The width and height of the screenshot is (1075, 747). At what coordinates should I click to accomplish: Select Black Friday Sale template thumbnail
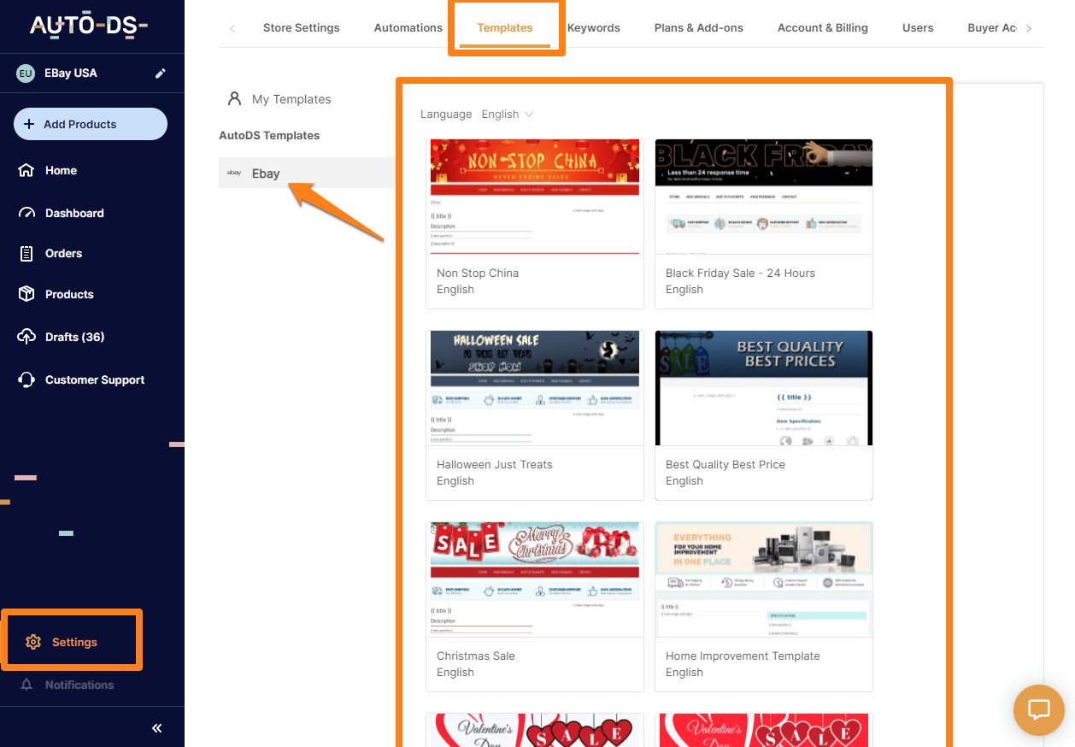pyautogui.click(x=764, y=197)
